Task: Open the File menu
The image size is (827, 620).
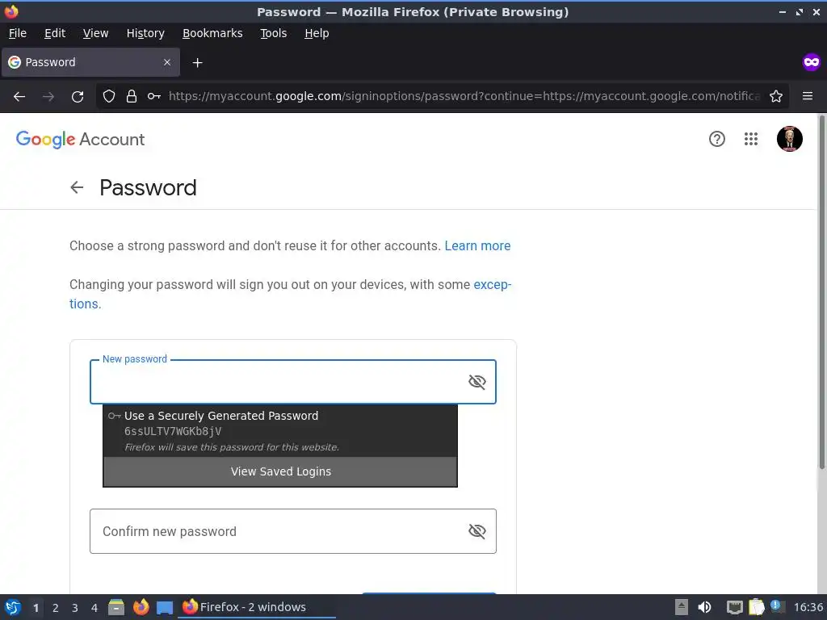Action: pyautogui.click(x=18, y=33)
